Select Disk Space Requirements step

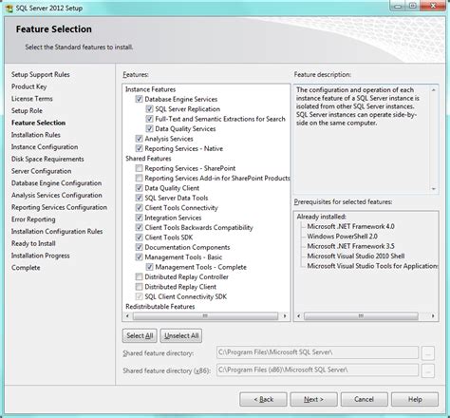(47, 159)
